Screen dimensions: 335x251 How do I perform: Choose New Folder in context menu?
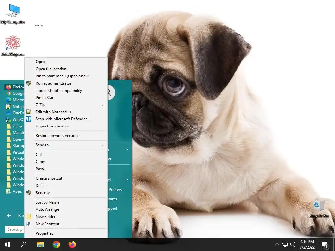66,217
